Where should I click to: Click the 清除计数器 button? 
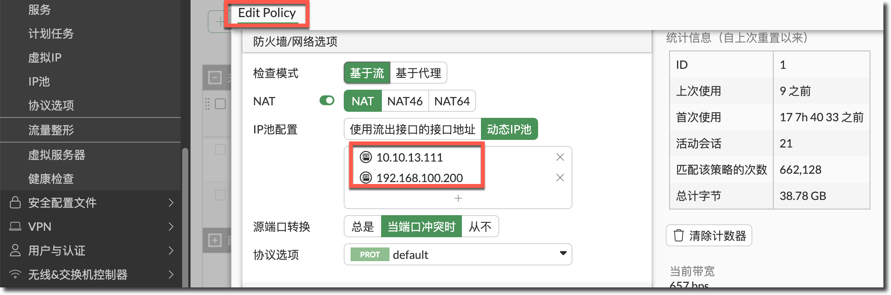tap(709, 236)
